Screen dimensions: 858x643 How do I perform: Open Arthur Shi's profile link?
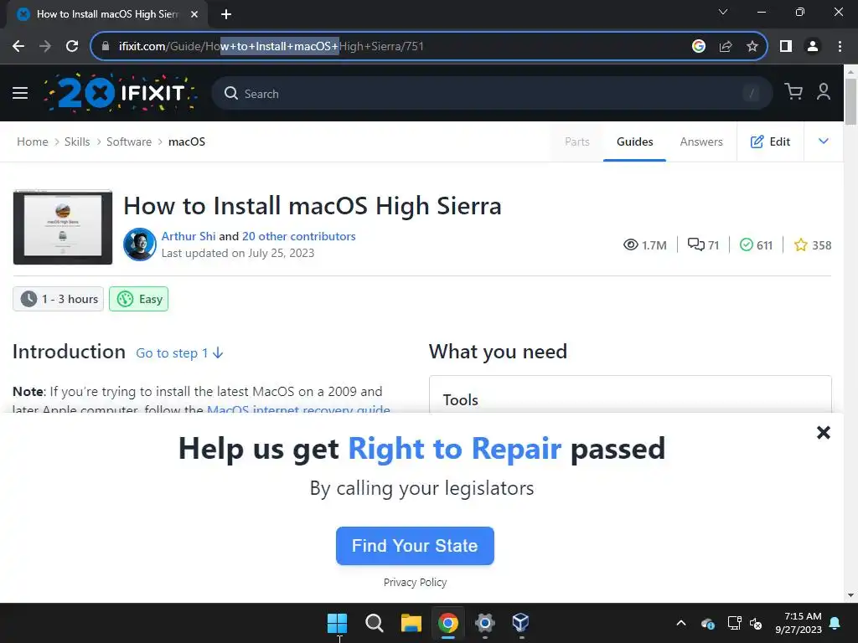pyautogui.click(x=189, y=236)
